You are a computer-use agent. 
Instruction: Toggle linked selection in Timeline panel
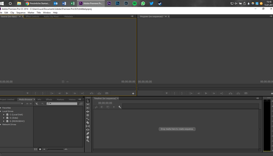click(108, 107)
